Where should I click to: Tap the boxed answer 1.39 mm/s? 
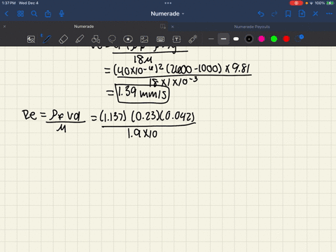pyautogui.click(x=142, y=93)
